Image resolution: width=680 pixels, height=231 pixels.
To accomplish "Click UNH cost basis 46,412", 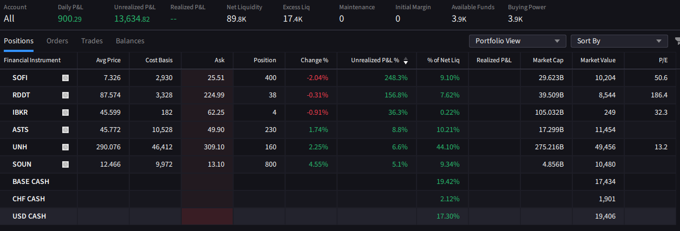I will [x=162, y=147].
